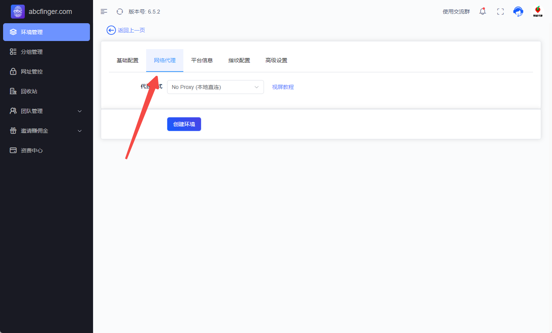Open notifications via the bell icon

483,12
